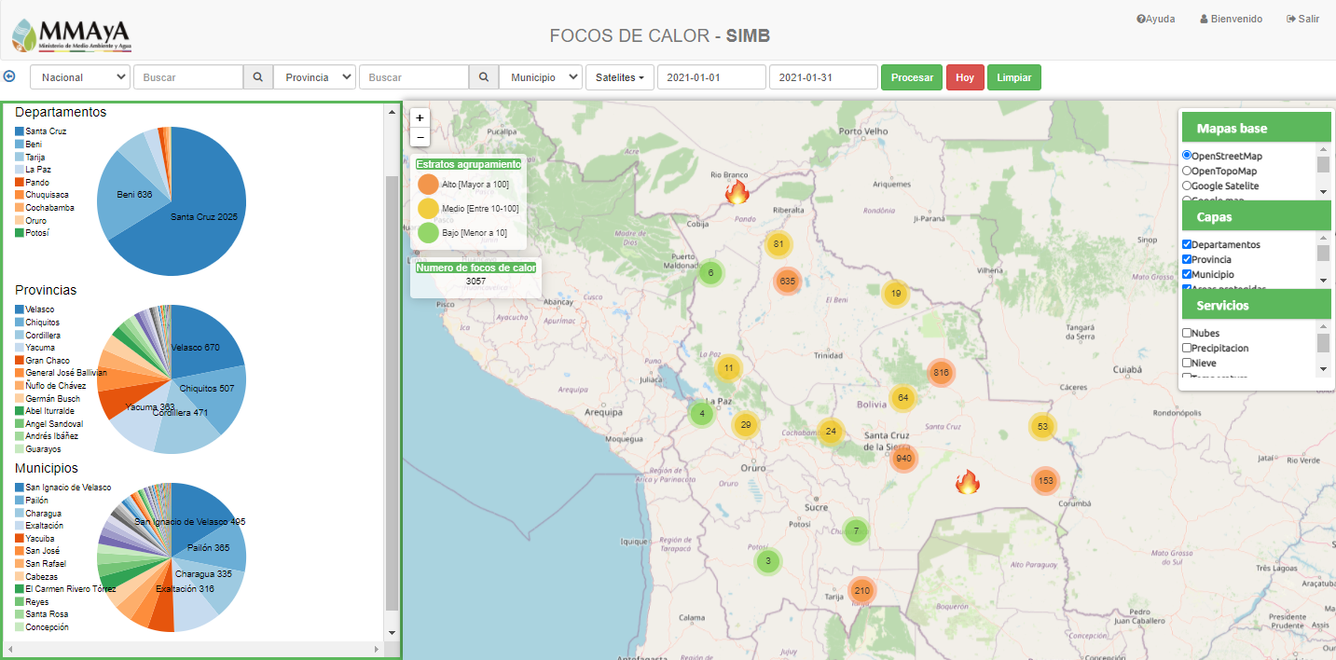Click the map zoom in plus button
Viewport: 1336px width, 660px height.
tap(420, 118)
